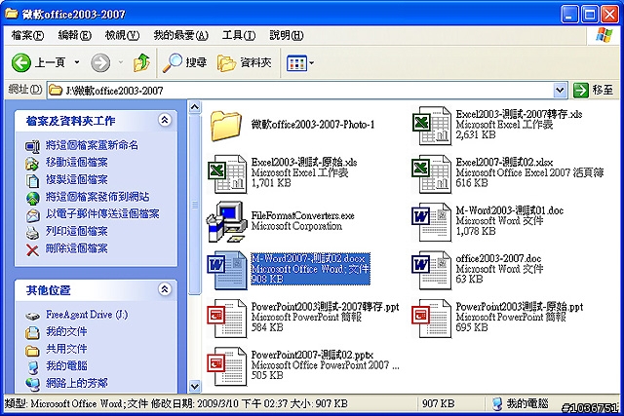624x416 pixels.
Task: Select PowerPoint2003測試-2007轉存.ppt file icon
Action: click(227, 319)
